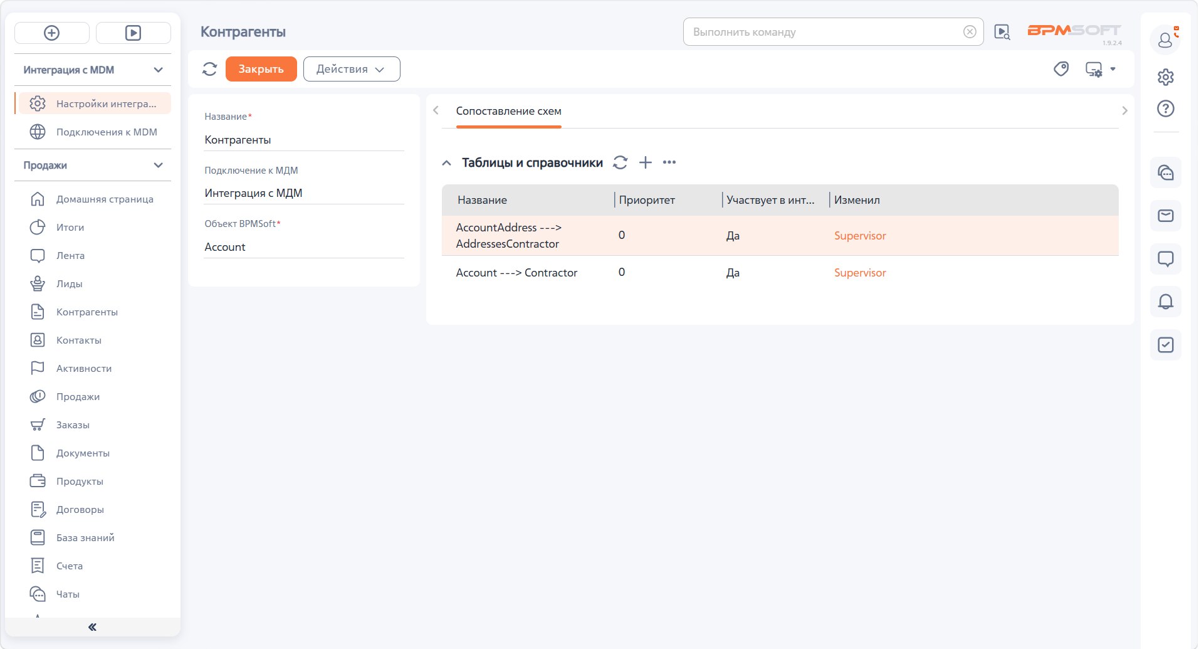Open the tasks checkmark panel icon
The height and width of the screenshot is (649, 1199).
[1166, 345]
